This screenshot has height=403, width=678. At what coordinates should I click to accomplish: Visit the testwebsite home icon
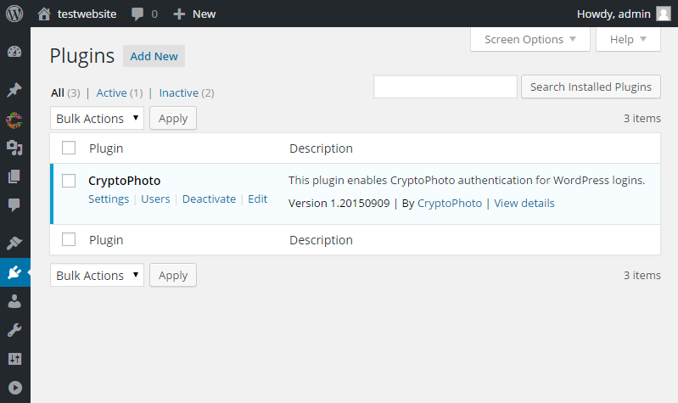[43, 14]
